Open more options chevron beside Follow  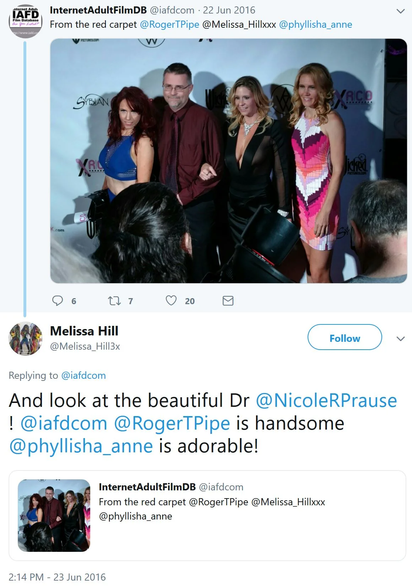400,339
